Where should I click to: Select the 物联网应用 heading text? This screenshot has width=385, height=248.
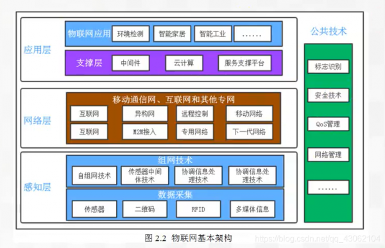(89, 33)
